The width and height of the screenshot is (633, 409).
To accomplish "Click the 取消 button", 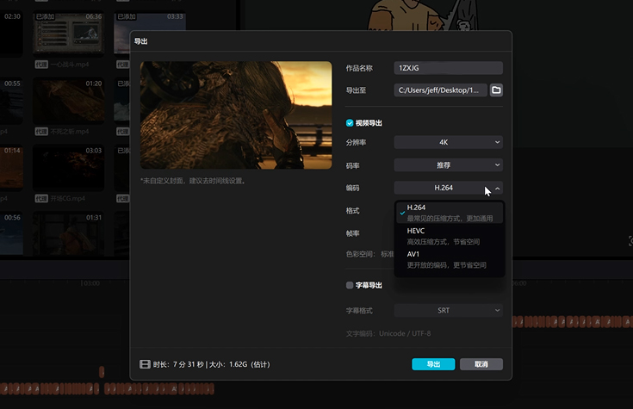I will coord(481,364).
